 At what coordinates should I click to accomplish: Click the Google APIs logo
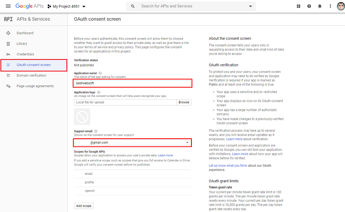[29, 6]
